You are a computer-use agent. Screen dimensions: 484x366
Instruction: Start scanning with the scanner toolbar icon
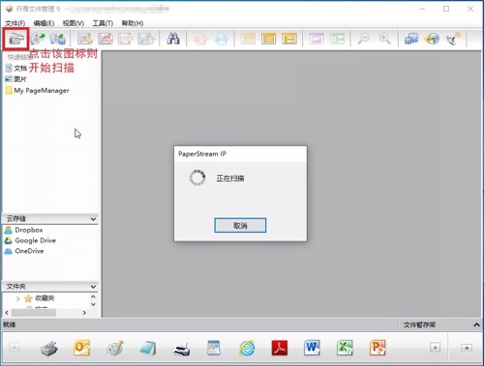(16, 39)
